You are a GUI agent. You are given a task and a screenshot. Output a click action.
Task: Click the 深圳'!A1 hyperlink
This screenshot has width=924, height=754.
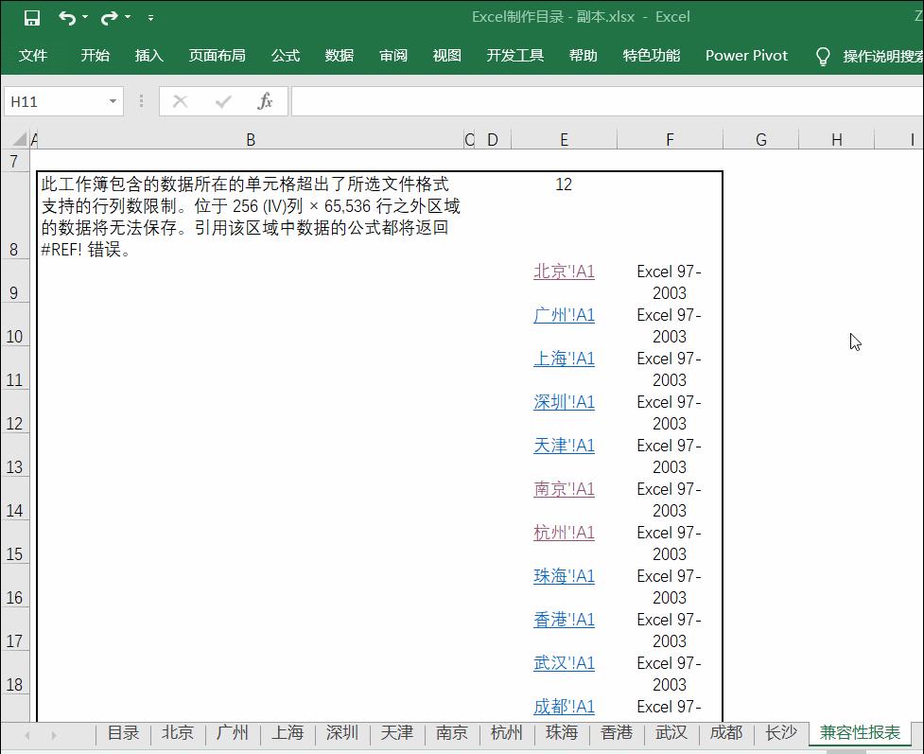tap(564, 402)
